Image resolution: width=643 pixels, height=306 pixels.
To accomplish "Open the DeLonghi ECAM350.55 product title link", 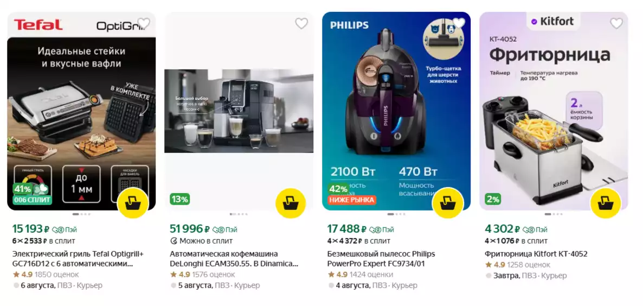I will [234, 259].
